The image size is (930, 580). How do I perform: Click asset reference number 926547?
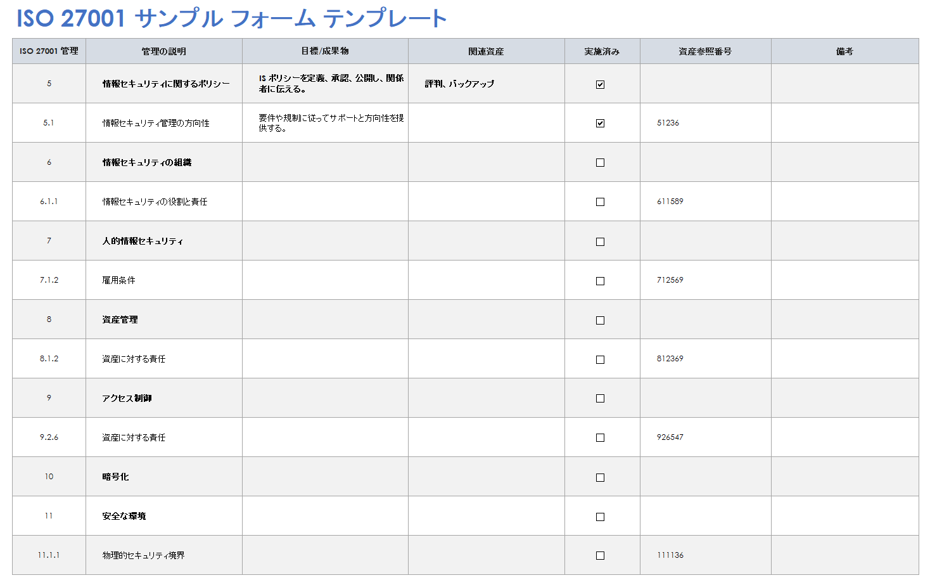[670, 437]
